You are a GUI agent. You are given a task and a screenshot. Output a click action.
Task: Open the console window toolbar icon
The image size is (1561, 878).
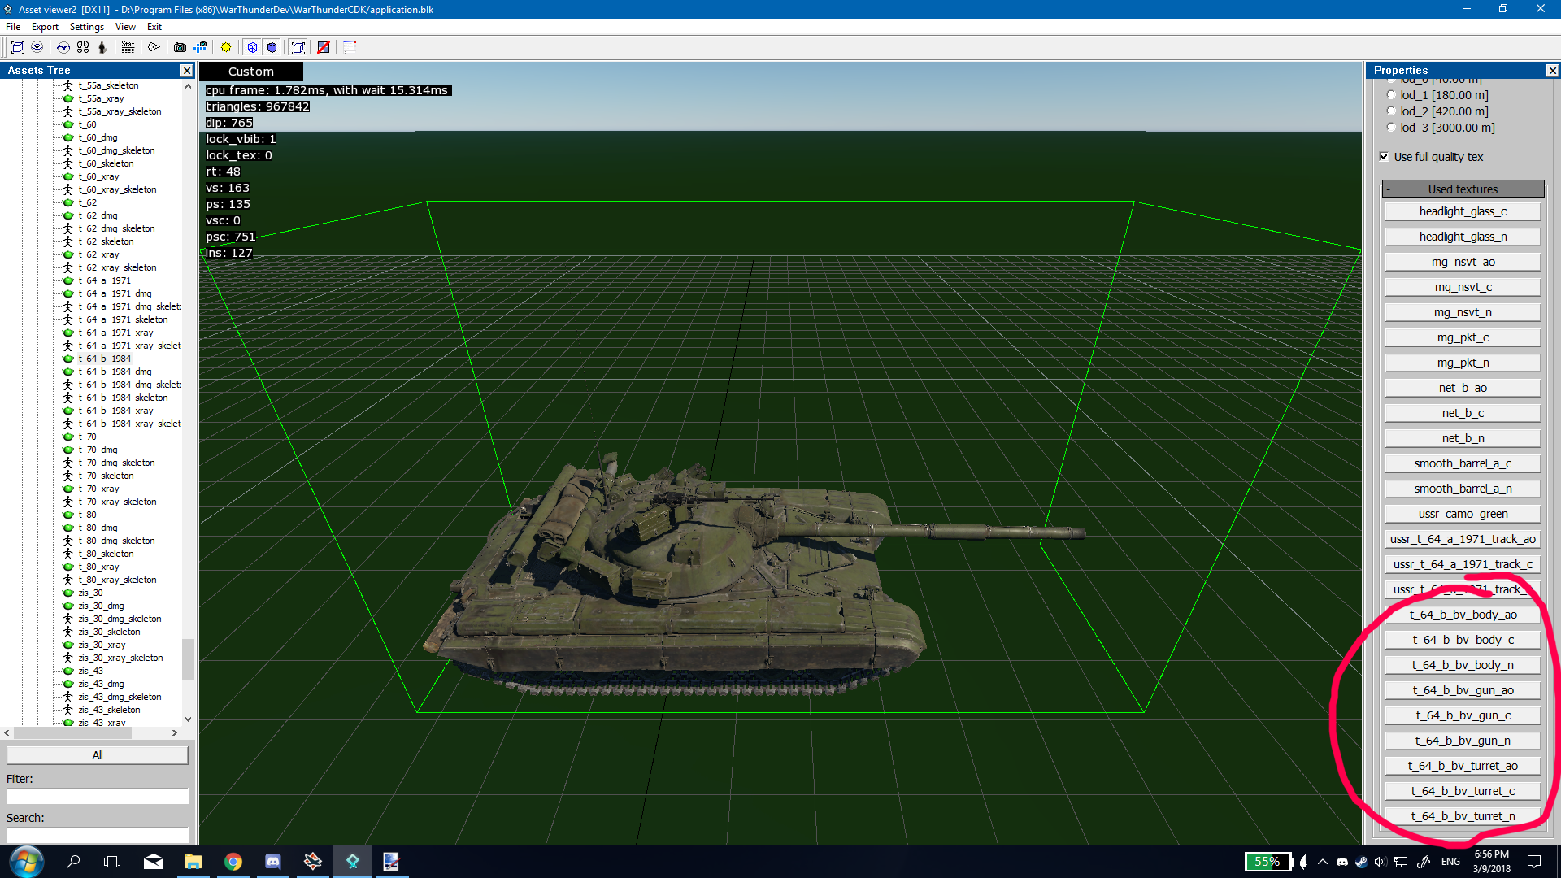point(350,47)
